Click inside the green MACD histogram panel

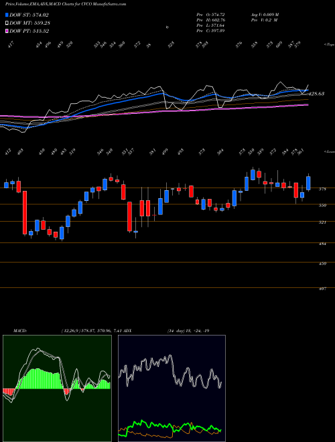pyautogui.click(x=57, y=388)
